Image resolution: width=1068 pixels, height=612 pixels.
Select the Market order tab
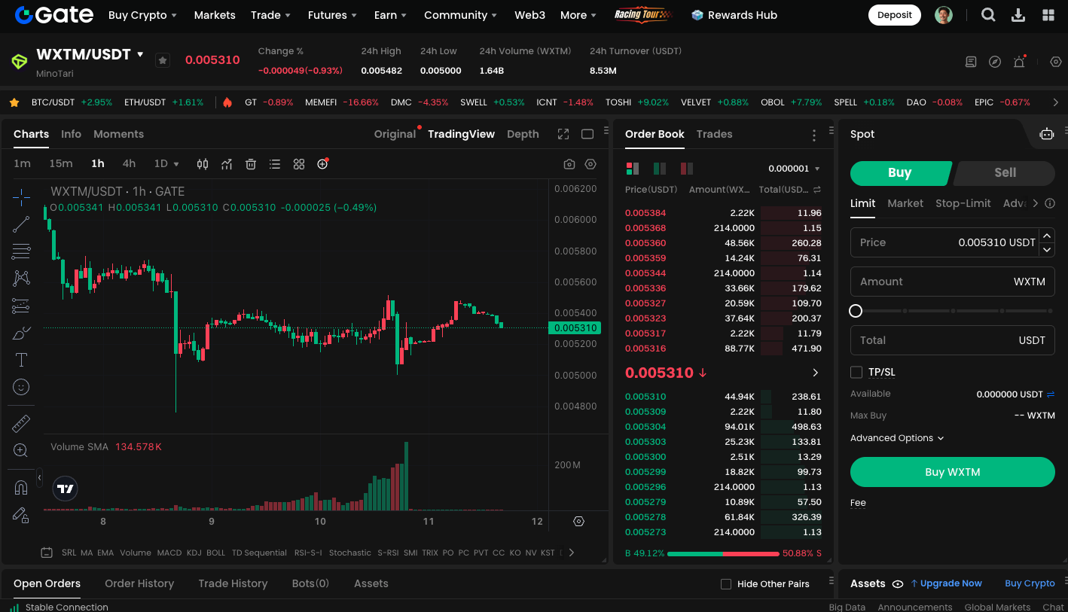click(905, 203)
